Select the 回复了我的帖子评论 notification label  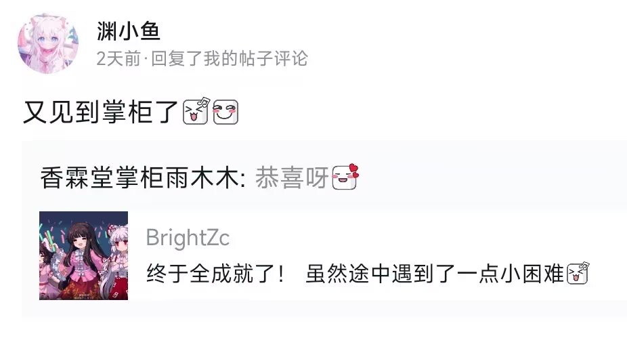click(x=229, y=59)
